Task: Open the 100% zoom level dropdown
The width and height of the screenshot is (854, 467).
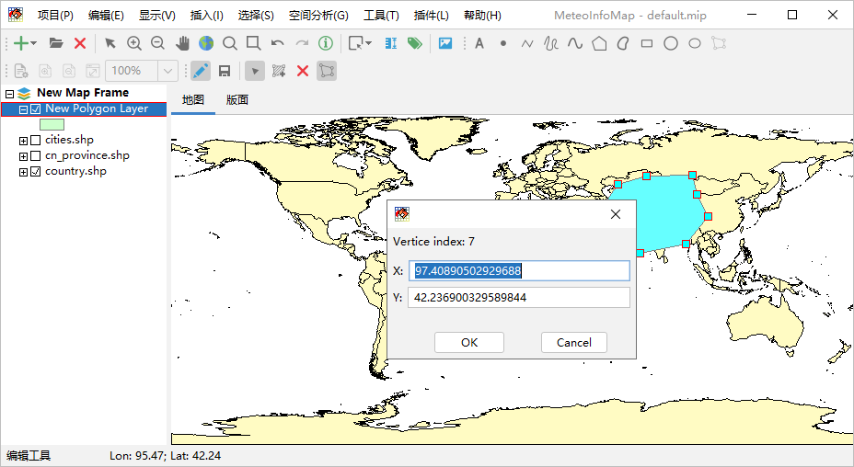Action: pyautogui.click(x=168, y=71)
